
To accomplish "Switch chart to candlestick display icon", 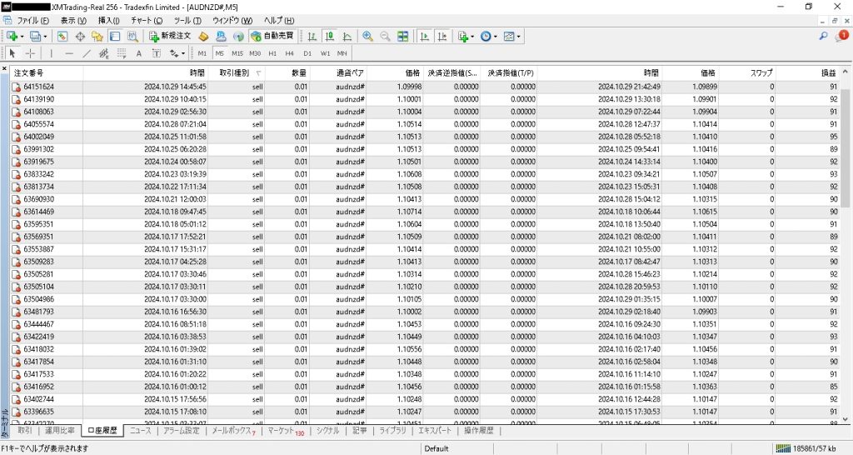I will (328, 37).
